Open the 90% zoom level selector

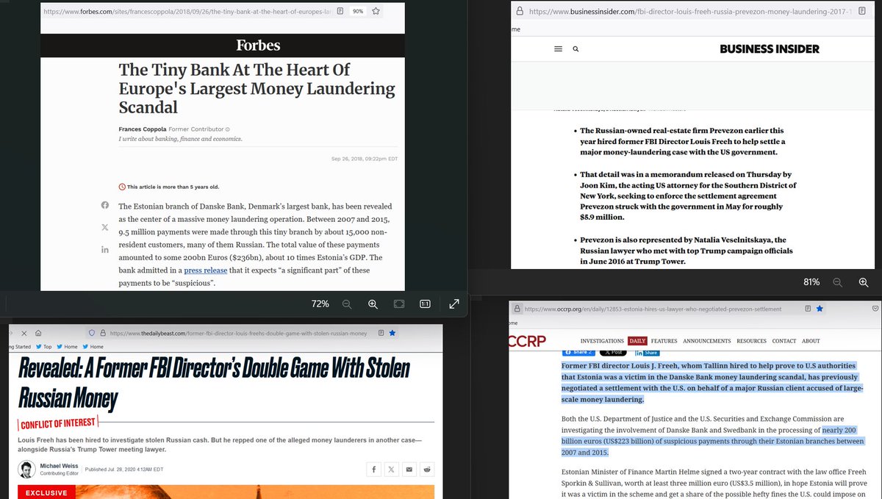click(x=357, y=10)
